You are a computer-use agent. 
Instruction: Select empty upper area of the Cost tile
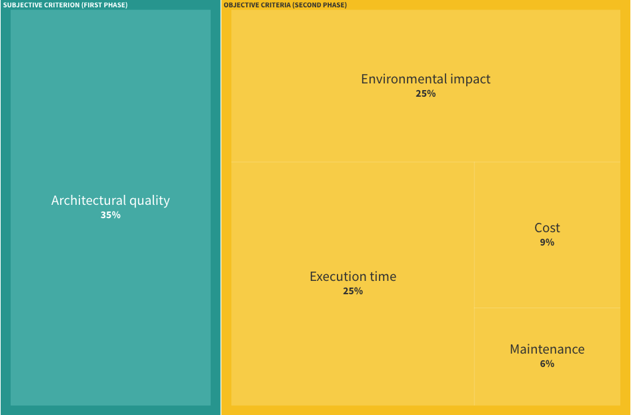(547, 187)
